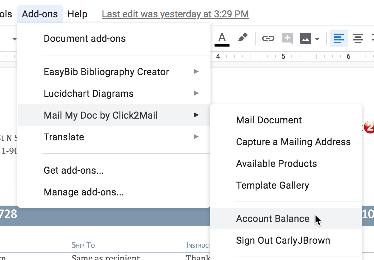Click the Ship To column header
This screenshot has width=374, height=260.
pyautogui.click(x=83, y=245)
